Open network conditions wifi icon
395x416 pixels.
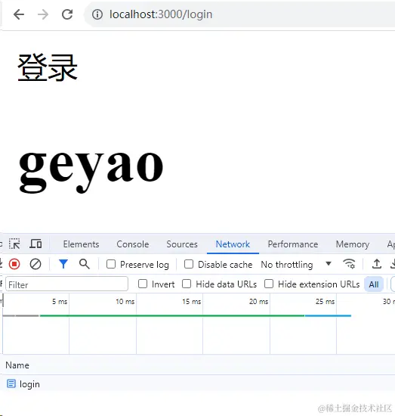349,264
